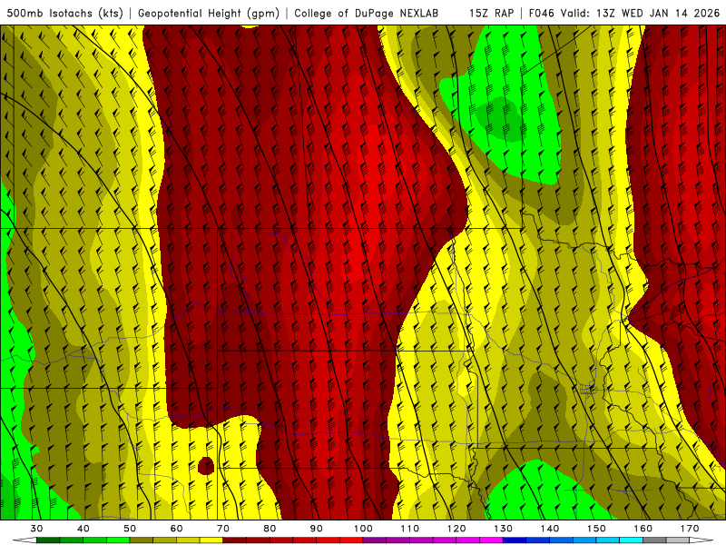Click the colorbar label '90'
Image resolution: width=726 pixels, height=545 pixels.
[317, 529]
